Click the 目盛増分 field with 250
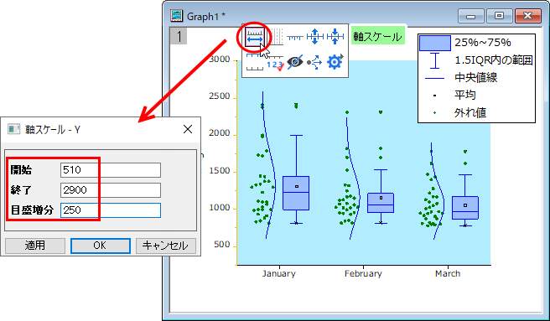550x321 pixels. pos(111,210)
